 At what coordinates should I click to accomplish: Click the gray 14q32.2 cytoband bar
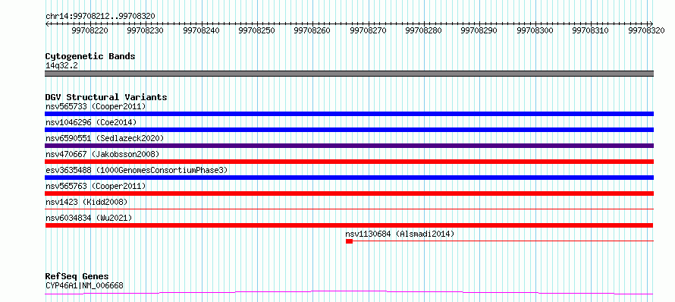coord(349,74)
